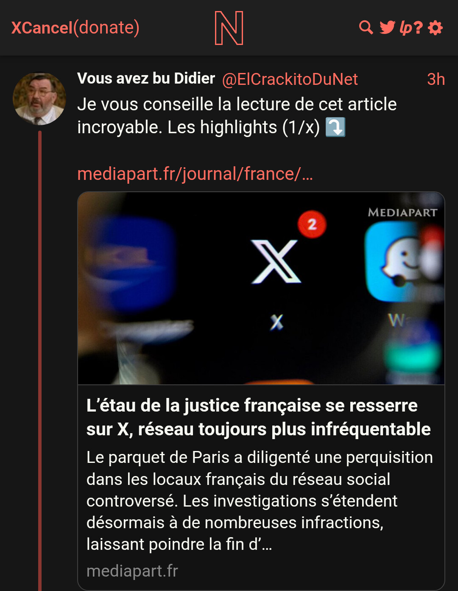This screenshot has width=458, height=591.
Task: Click the MEDIAPART watermark on preview image
Action: coord(402,212)
